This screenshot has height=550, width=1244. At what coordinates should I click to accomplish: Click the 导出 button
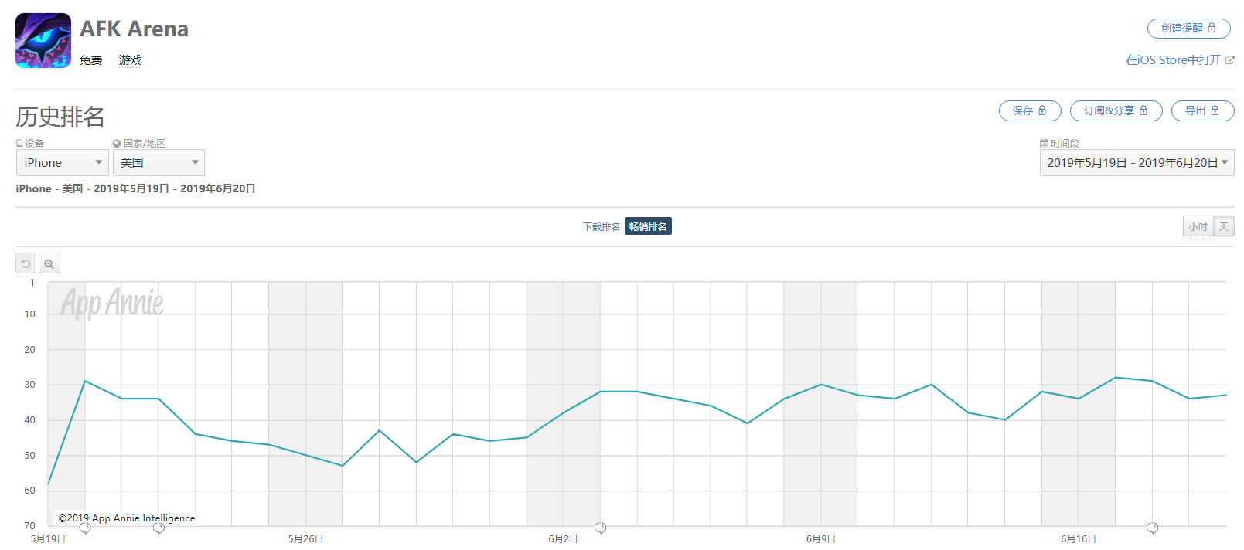tap(1202, 110)
